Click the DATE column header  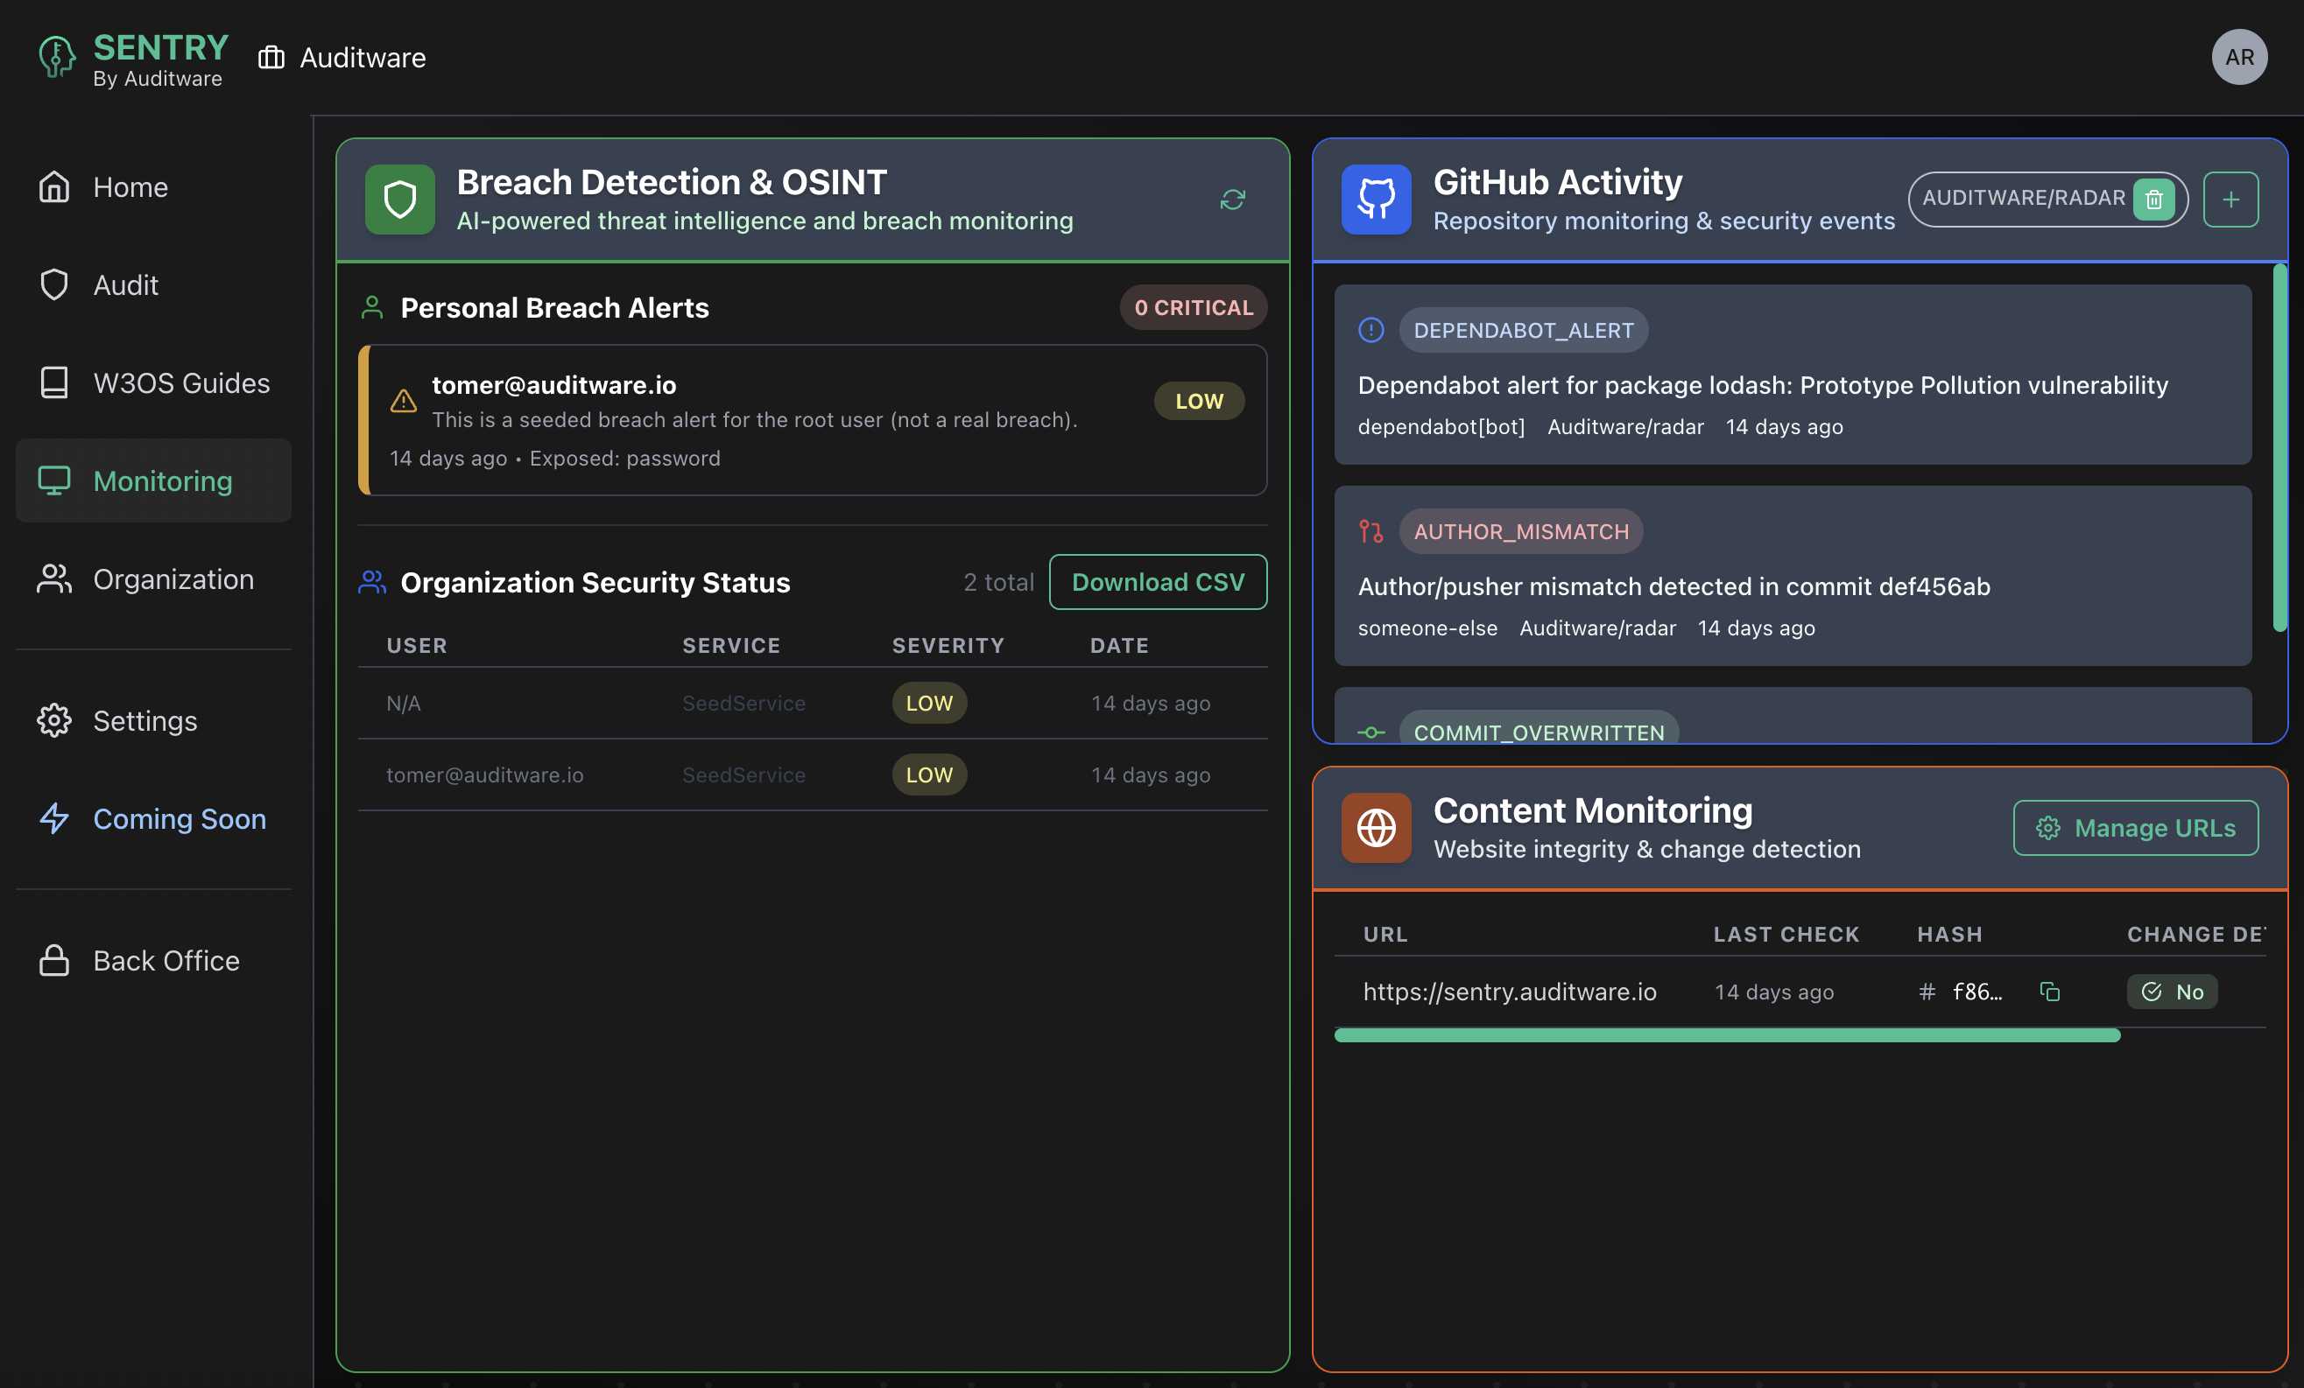(x=1119, y=646)
